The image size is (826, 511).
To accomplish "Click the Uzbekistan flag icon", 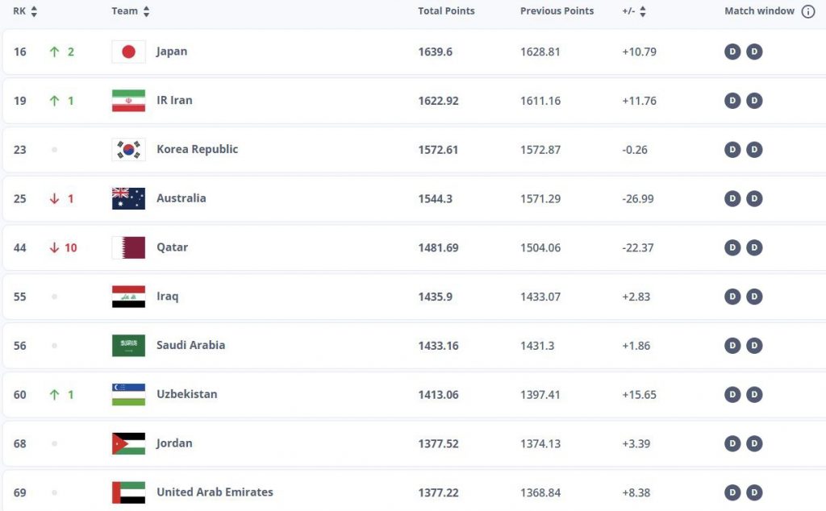I will [x=128, y=394].
